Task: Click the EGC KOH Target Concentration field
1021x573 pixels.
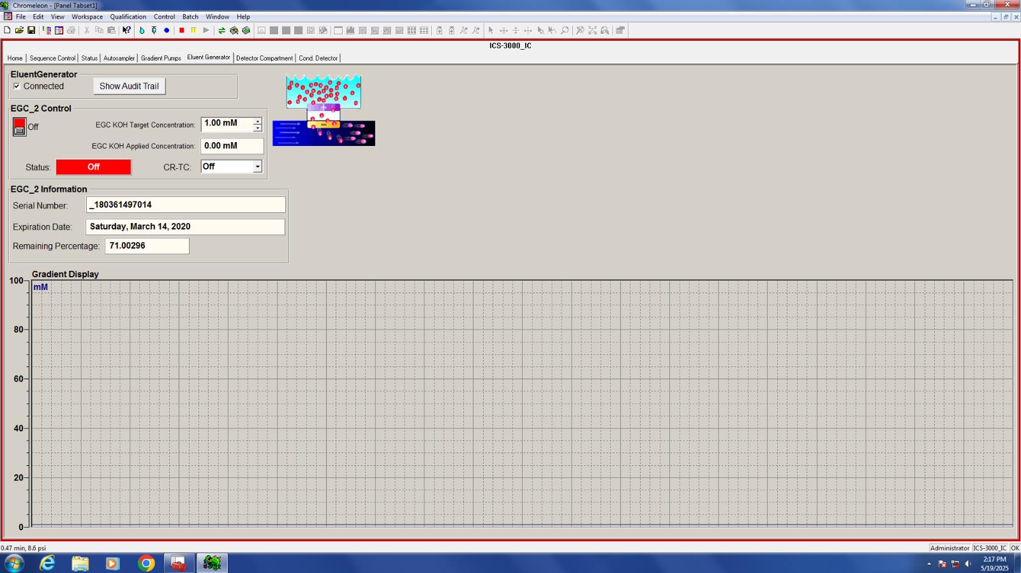Action: (x=226, y=124)
